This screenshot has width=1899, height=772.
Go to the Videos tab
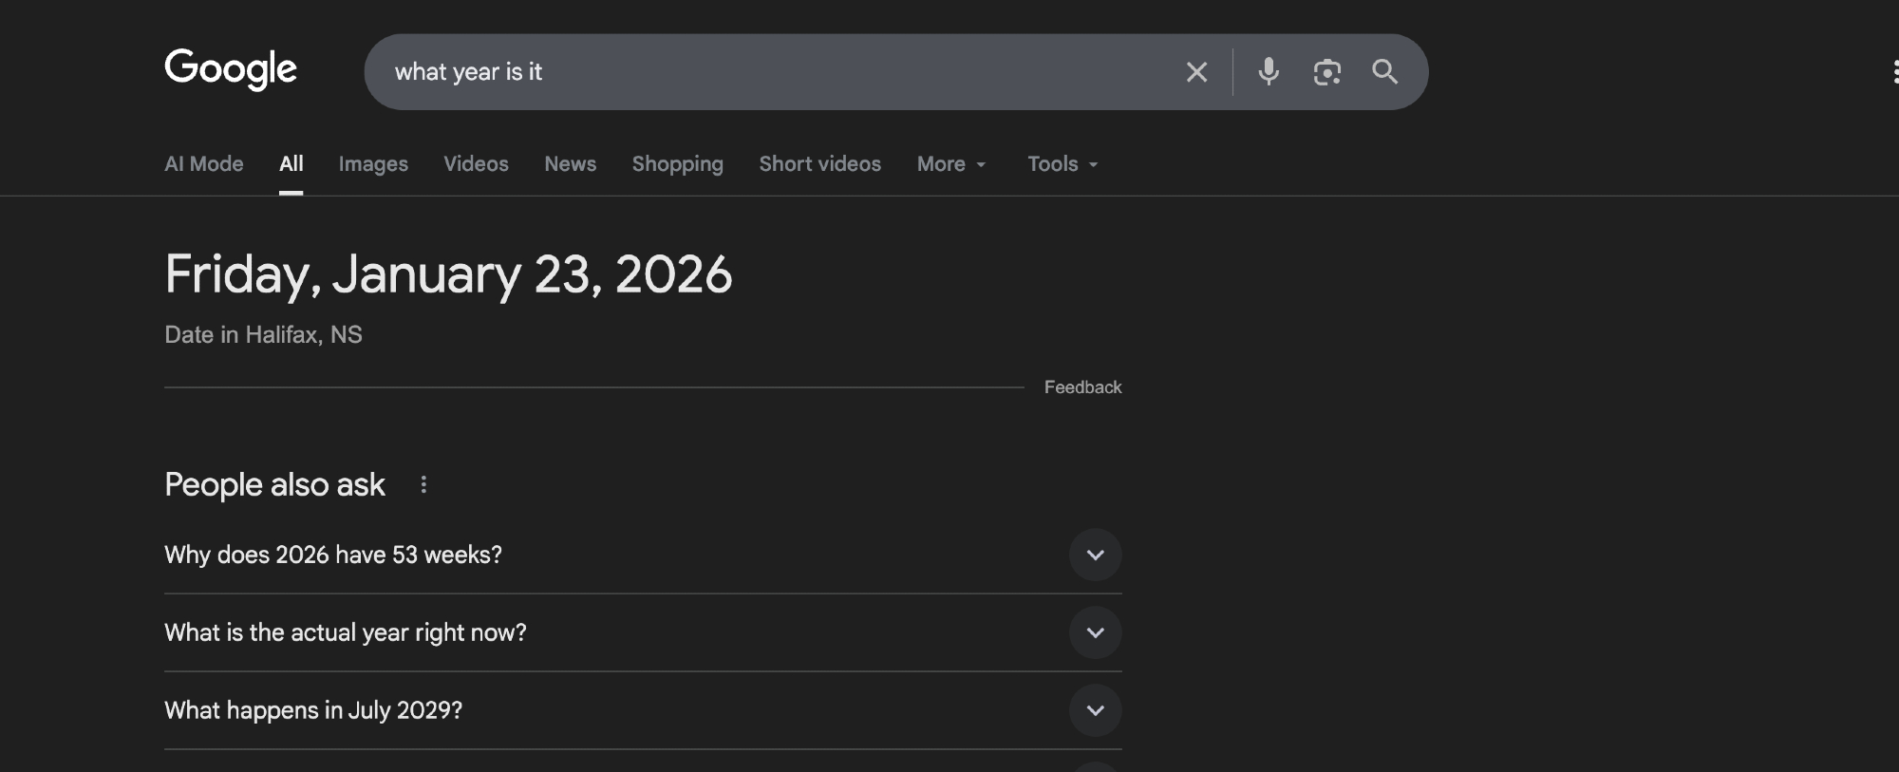coord(476,164)
